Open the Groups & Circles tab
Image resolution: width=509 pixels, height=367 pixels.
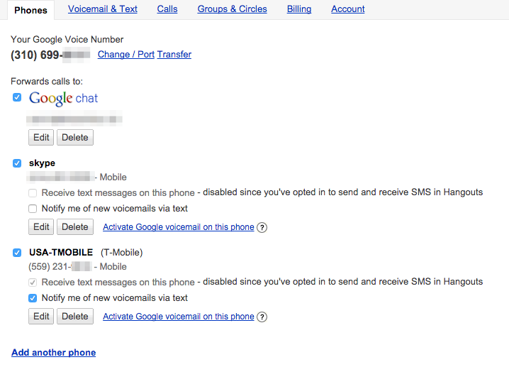click(232, 9)
